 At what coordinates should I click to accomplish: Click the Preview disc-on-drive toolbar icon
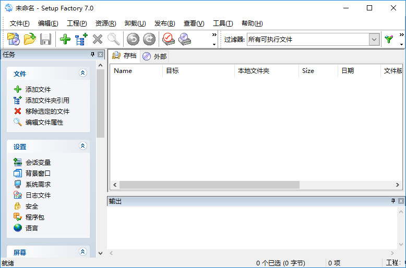tap(185, 39)
